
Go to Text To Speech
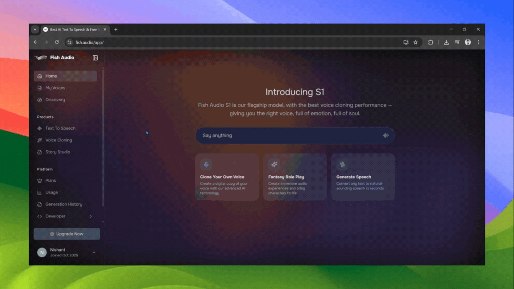point(60,128)
